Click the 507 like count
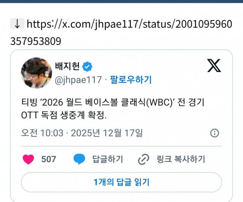The height and width of the screenshot is (202, 243). point(49,159)
